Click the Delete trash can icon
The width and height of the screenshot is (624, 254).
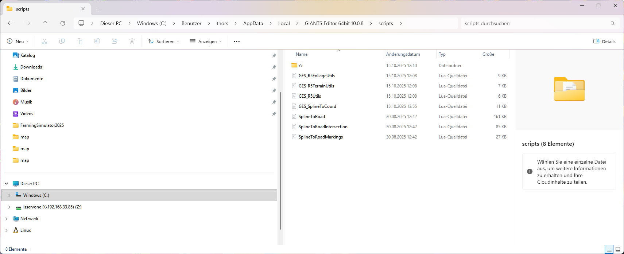tap(132, 42)
